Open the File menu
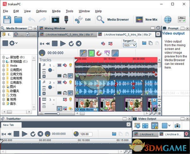Viewport: 190px width, 154px height. point(5,11)
